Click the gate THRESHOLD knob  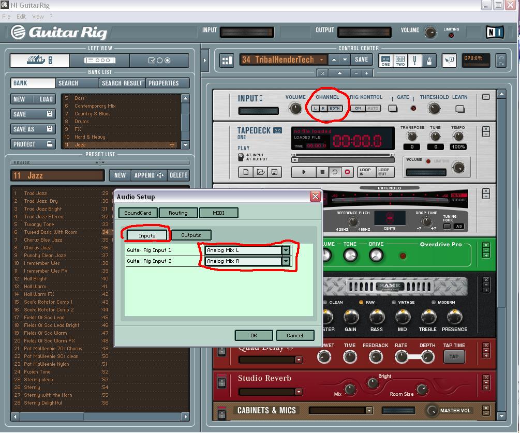click(x=434, y=108)
